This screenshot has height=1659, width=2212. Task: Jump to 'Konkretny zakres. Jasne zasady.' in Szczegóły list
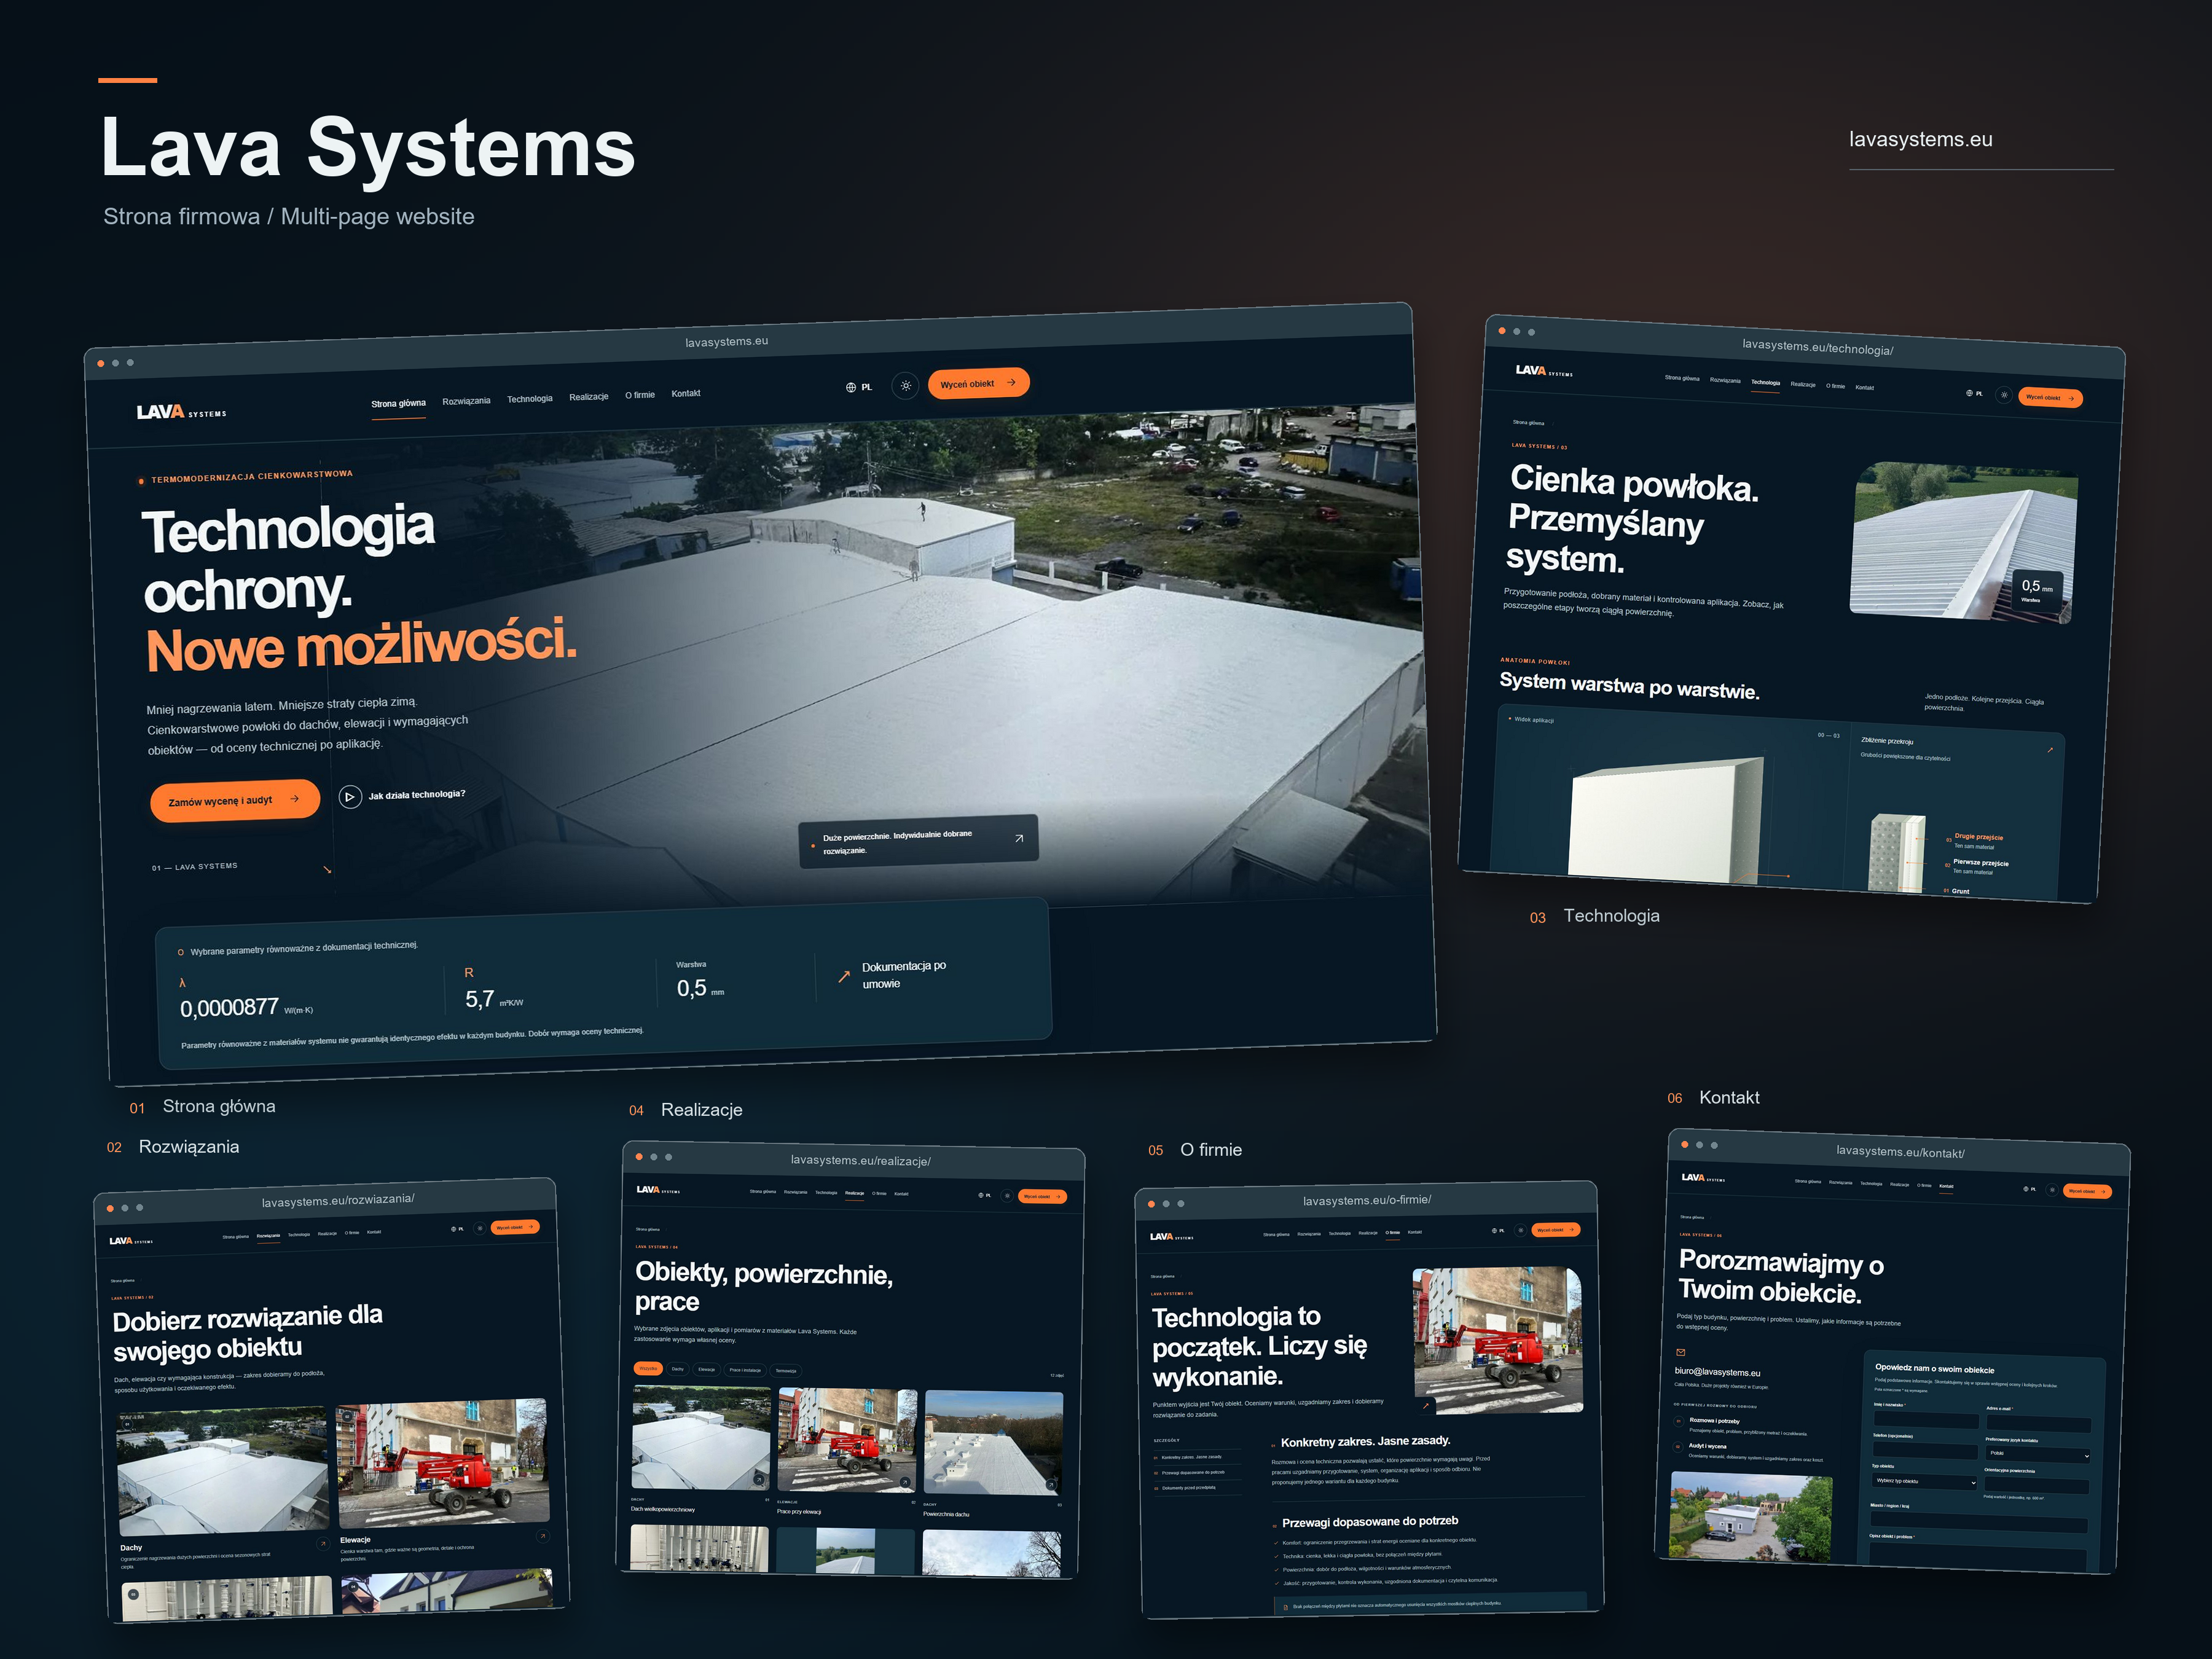pyautogui.click(x=1191, y=1457)
